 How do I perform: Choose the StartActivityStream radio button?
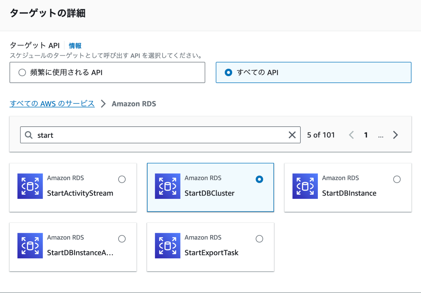tap(122, 179)
